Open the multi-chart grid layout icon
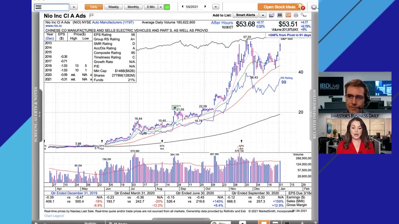The image size is (399, 224). coord(280,15)
